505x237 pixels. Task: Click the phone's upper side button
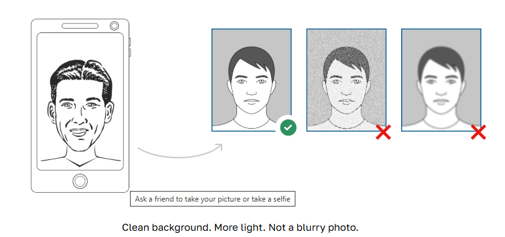[130, 42]
